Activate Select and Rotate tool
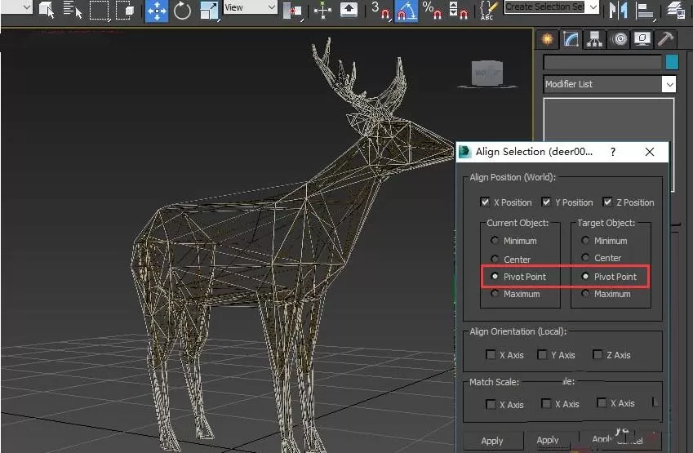This screenshot has width=693, height=453. tap(182, 11)
